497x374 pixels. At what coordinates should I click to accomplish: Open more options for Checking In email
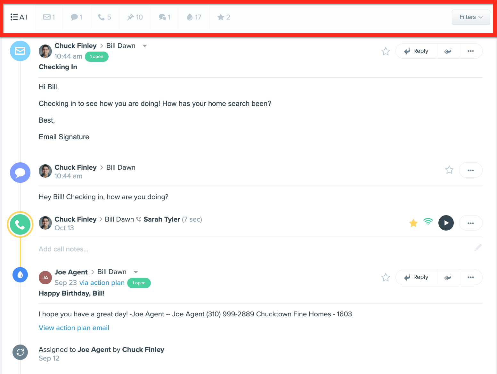(x=471, y=51)
